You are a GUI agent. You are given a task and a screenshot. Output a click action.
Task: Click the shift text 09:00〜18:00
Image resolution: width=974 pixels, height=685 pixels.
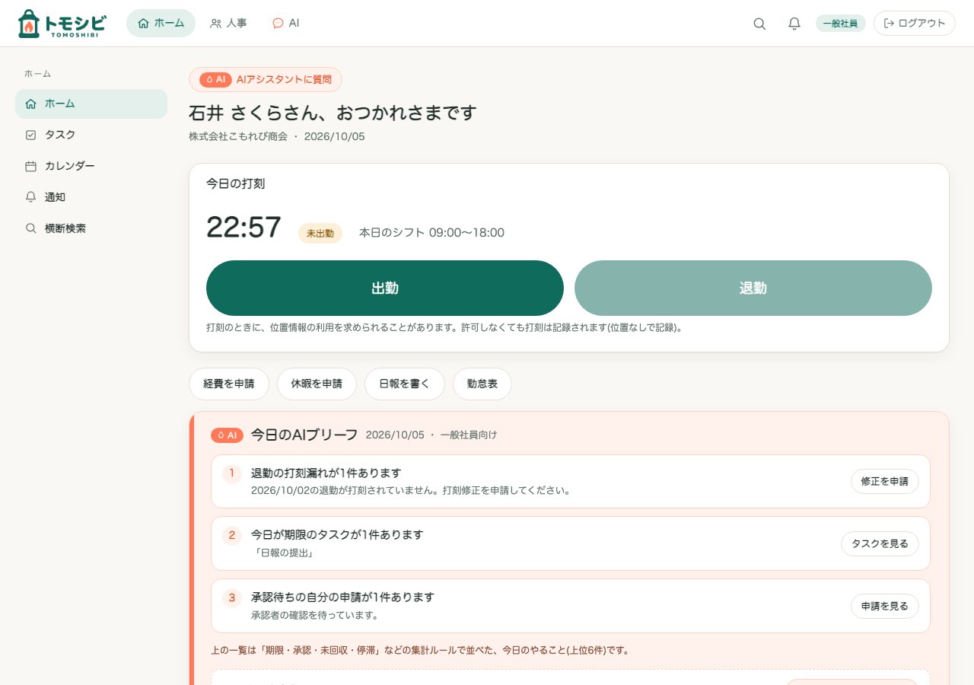tap(466, 233)
